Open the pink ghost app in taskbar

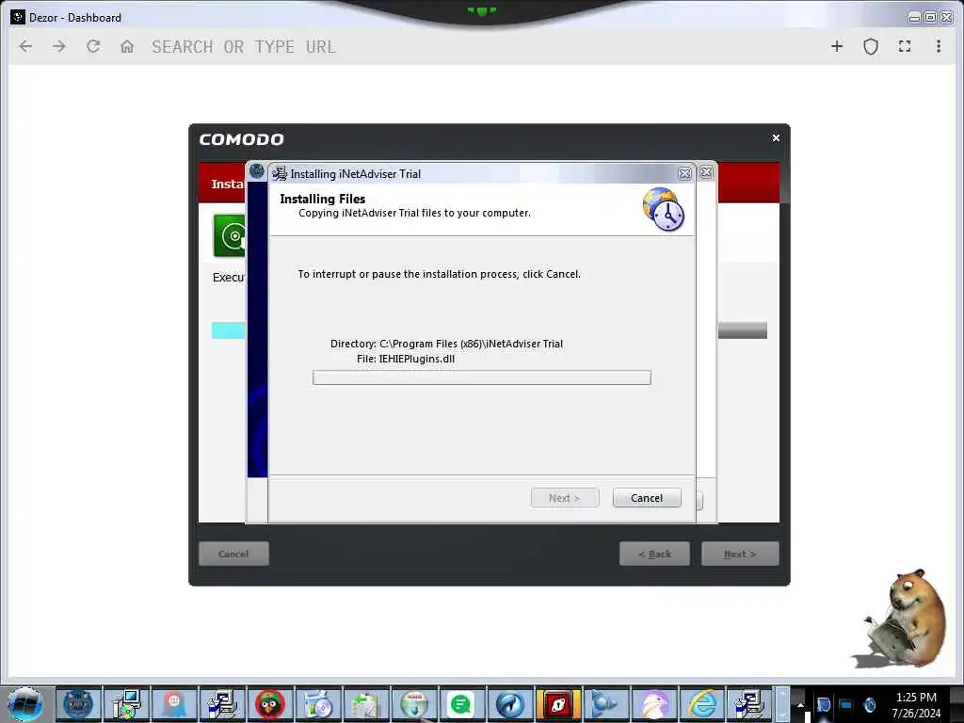[x=174, y=704]
